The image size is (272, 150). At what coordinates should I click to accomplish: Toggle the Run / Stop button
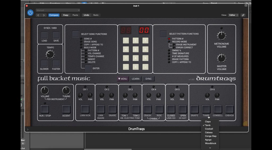click(45, 109)
